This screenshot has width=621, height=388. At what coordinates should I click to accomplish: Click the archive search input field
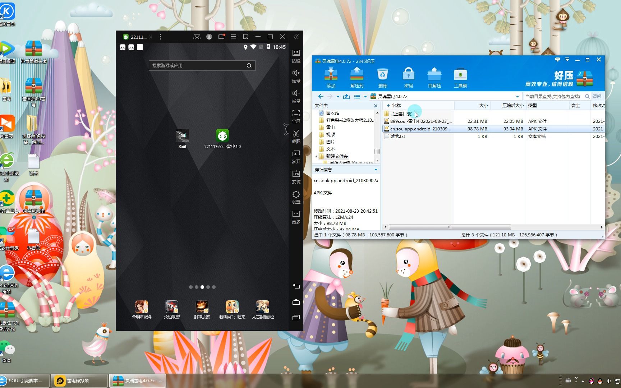click(x=553, y=96)
